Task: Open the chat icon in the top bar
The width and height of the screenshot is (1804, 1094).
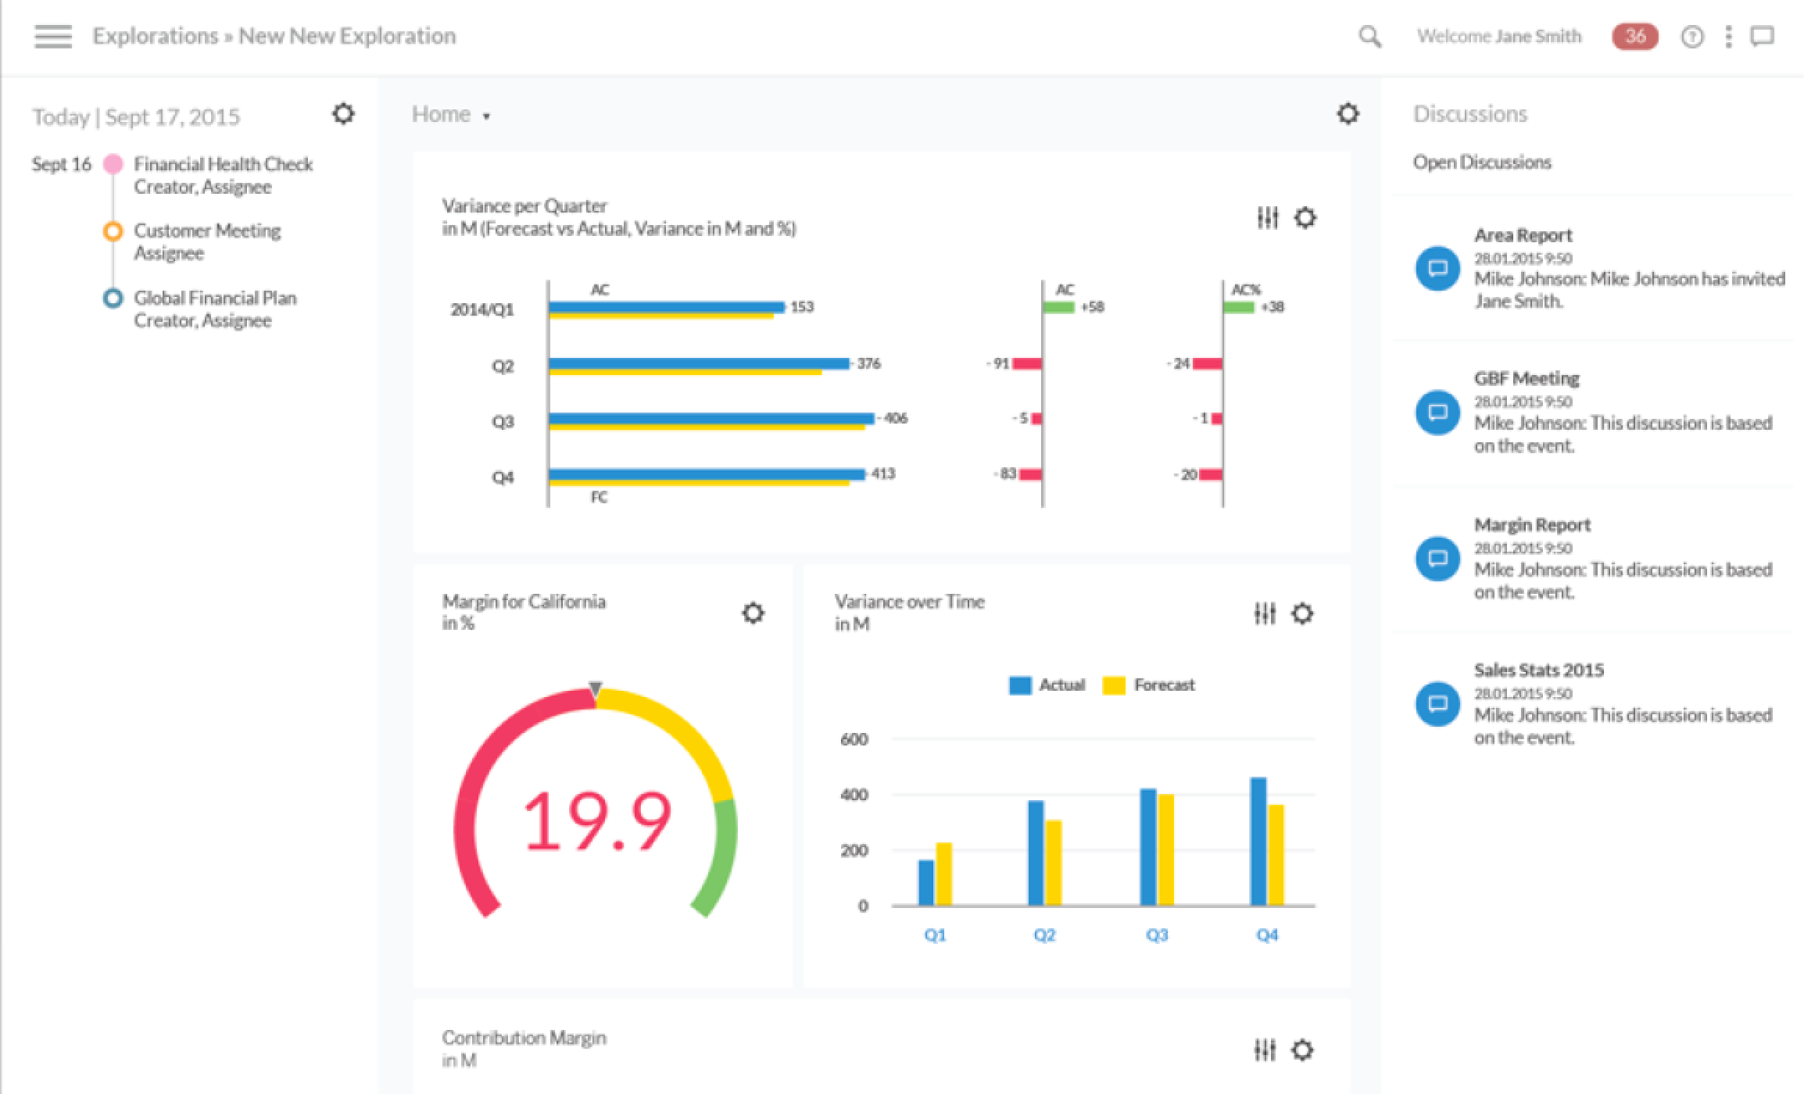Action: pos(1763,36)
